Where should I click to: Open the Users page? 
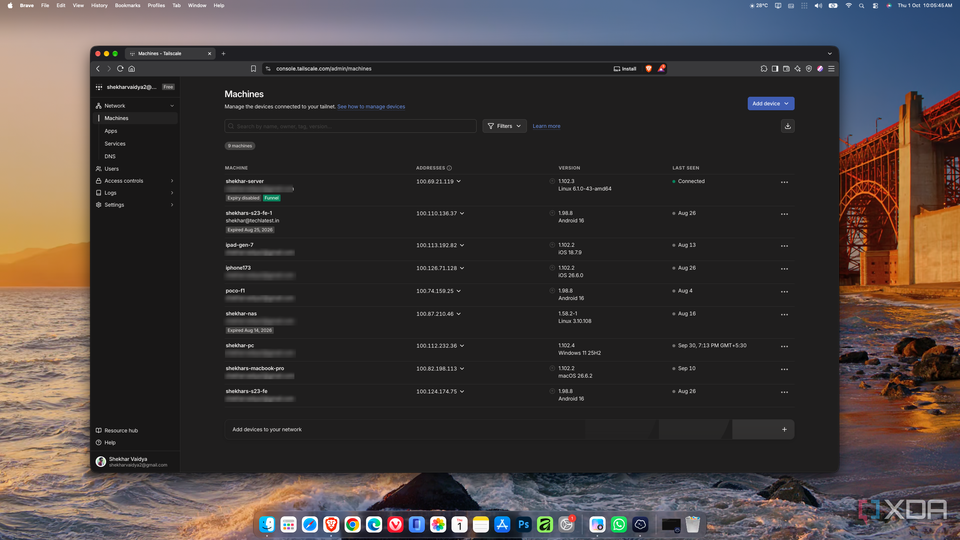click(x=111, y=169)
